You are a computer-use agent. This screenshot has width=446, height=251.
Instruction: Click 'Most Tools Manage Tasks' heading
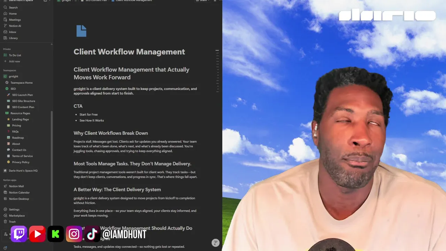point(132,164)
